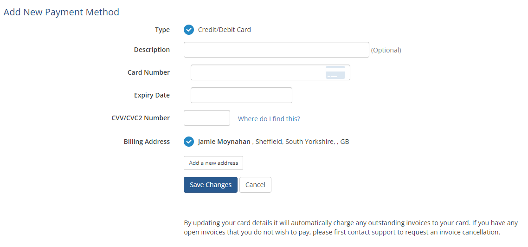This screenshot has height=247, width=528.
Task: Click the Billing Address label
Action: pyautogui.click(x=147, y=142)
